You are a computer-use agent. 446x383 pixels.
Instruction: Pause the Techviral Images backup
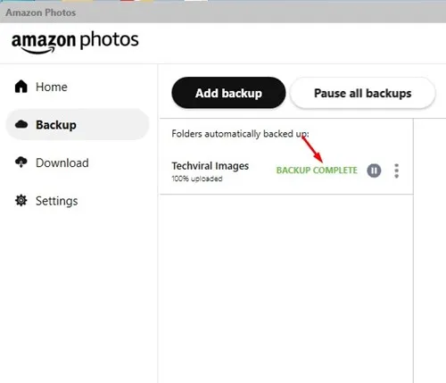(x=374, y=171)
